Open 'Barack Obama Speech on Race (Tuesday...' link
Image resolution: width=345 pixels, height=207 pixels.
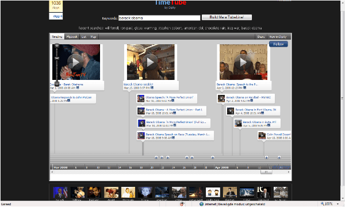coord(178,134)
